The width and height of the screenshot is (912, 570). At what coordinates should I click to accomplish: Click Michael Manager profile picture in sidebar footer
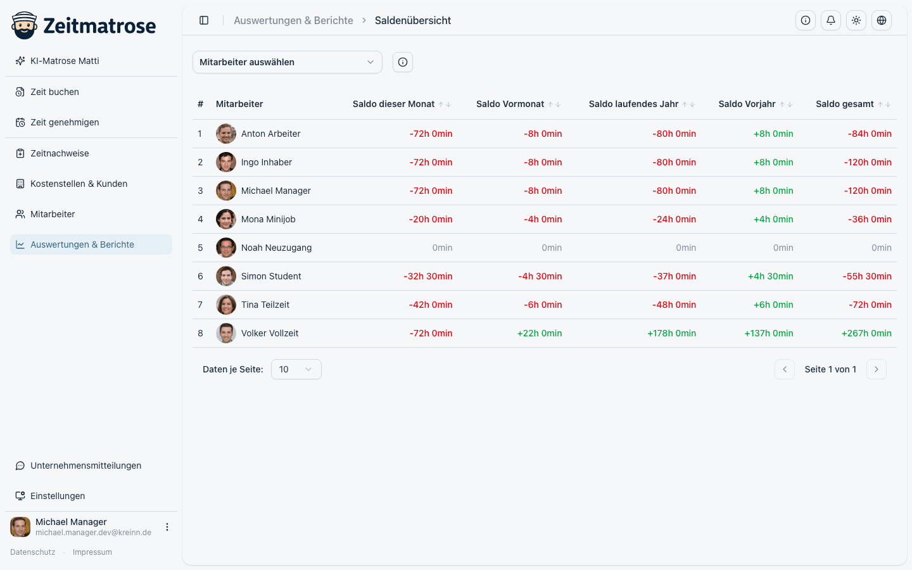[20, 527]
